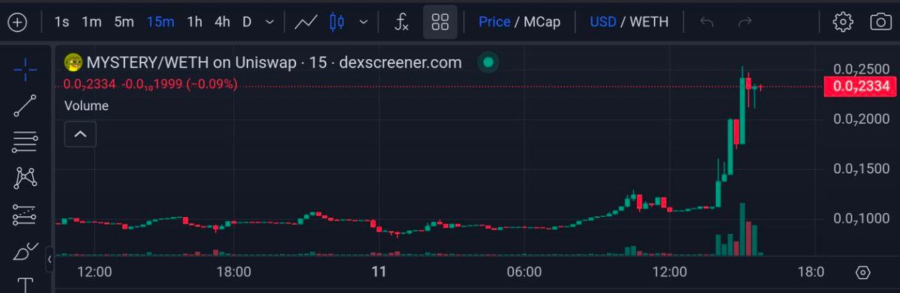900x293 pixels.
Task: Switch to line chart style
Action: (305, 22)
